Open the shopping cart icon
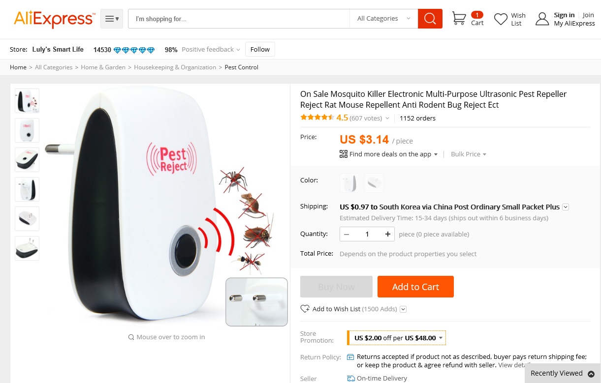Screen dimensions: 601x383 tap(459, 19)
